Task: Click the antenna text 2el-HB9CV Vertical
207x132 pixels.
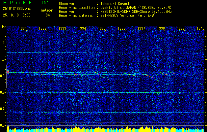Action: click(x=118, y=16)
